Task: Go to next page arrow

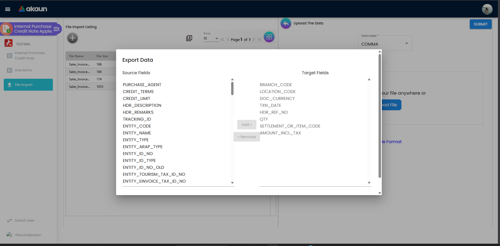Action: [x=253, y=39]
